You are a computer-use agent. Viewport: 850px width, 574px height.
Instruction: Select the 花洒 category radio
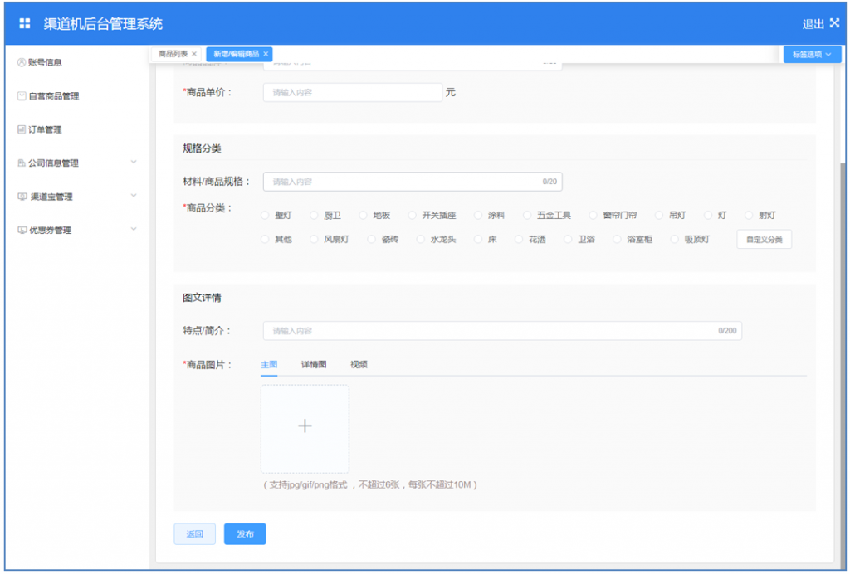519,240
